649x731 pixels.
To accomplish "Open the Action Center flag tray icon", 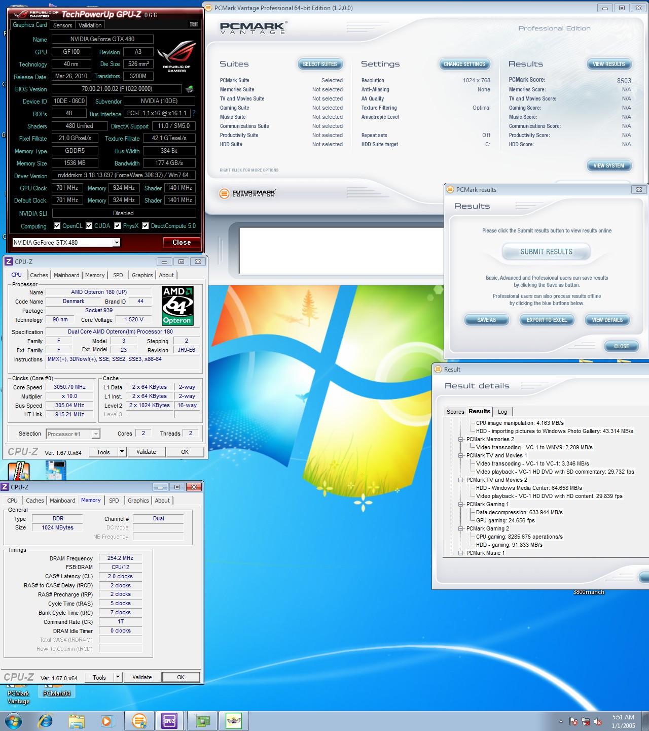I will click(x=573, y=721).
